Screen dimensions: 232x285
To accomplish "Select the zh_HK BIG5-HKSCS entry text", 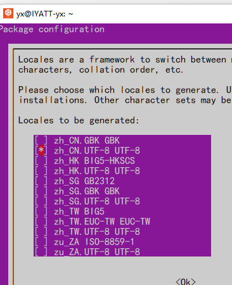I will [x=94, y=161].
